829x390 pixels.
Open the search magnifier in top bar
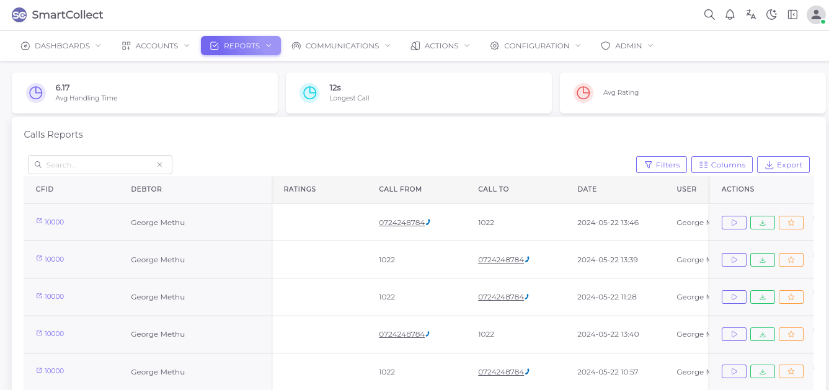(709, 15)
